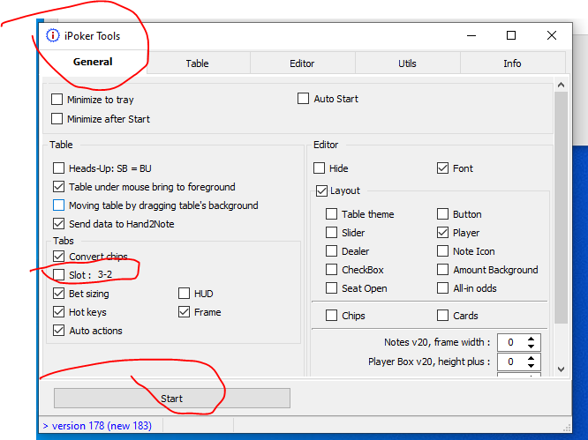Viewport: 588px width, 440px height.
Task: Uncheck Send data to Hand2Note
Action: pyautogui.click(x=58, y=224)
